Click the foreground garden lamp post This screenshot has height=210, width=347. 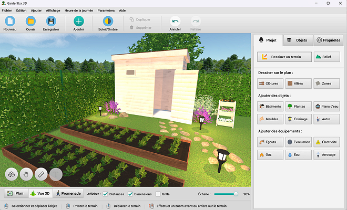tap(222, 160)
